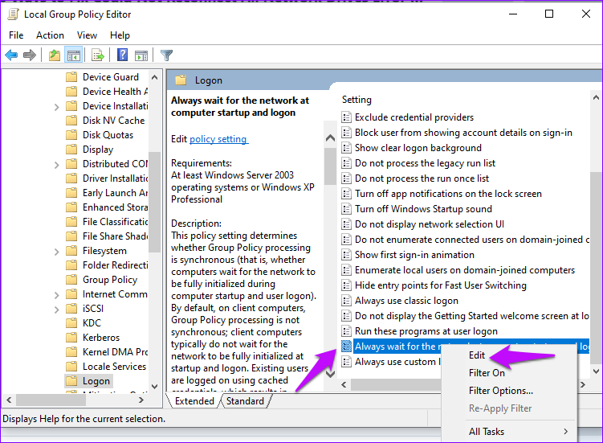The image size is (603, 443).
Task: Expand the Internet Communication tree node
Action: (x=56, y=295)
